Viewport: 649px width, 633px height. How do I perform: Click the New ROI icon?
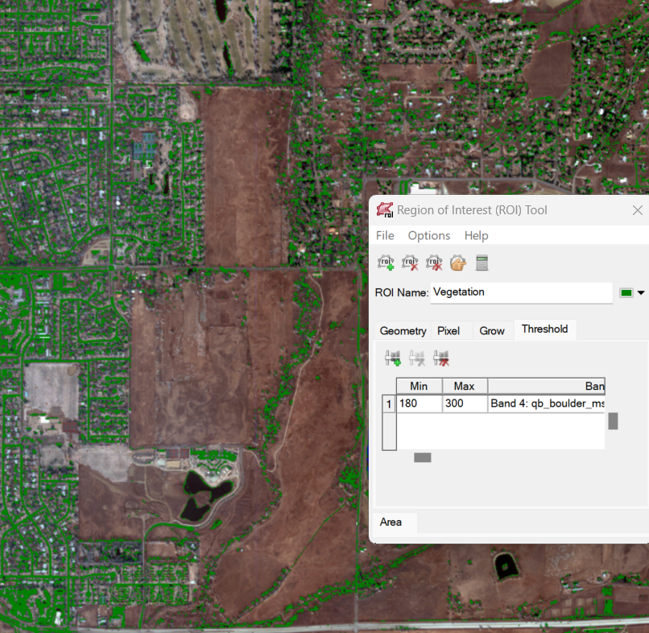click(386, 263)
